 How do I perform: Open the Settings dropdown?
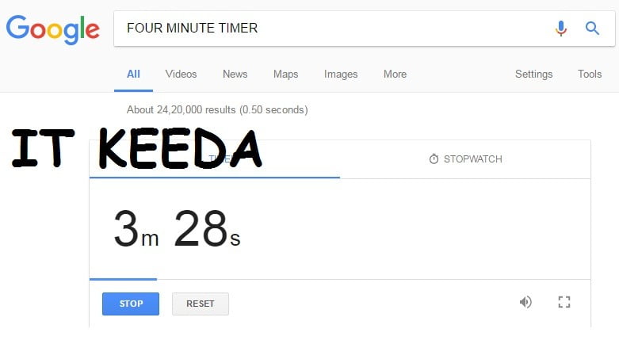pos(533,75)
